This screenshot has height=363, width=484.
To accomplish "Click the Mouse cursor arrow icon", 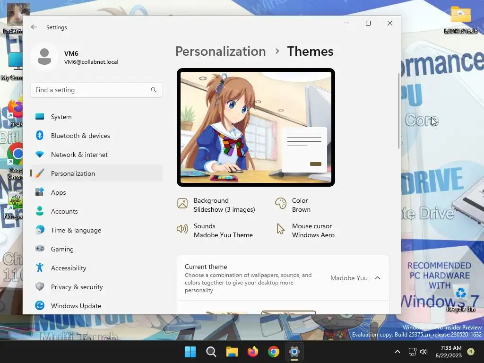I will (281, 229).
